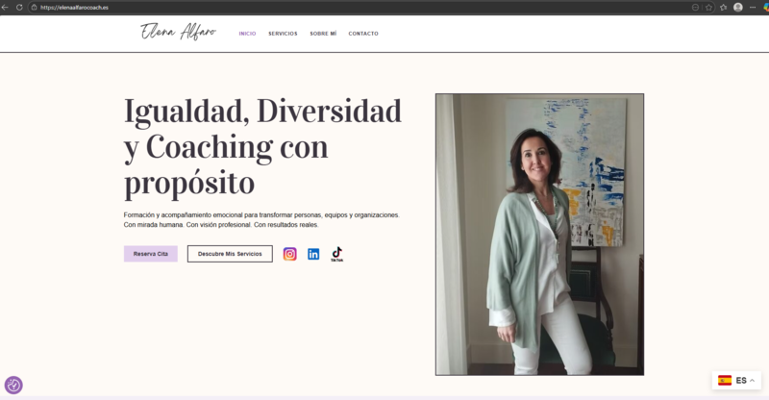
Task: Open the favorites list icon
Action: click(723, 7)
